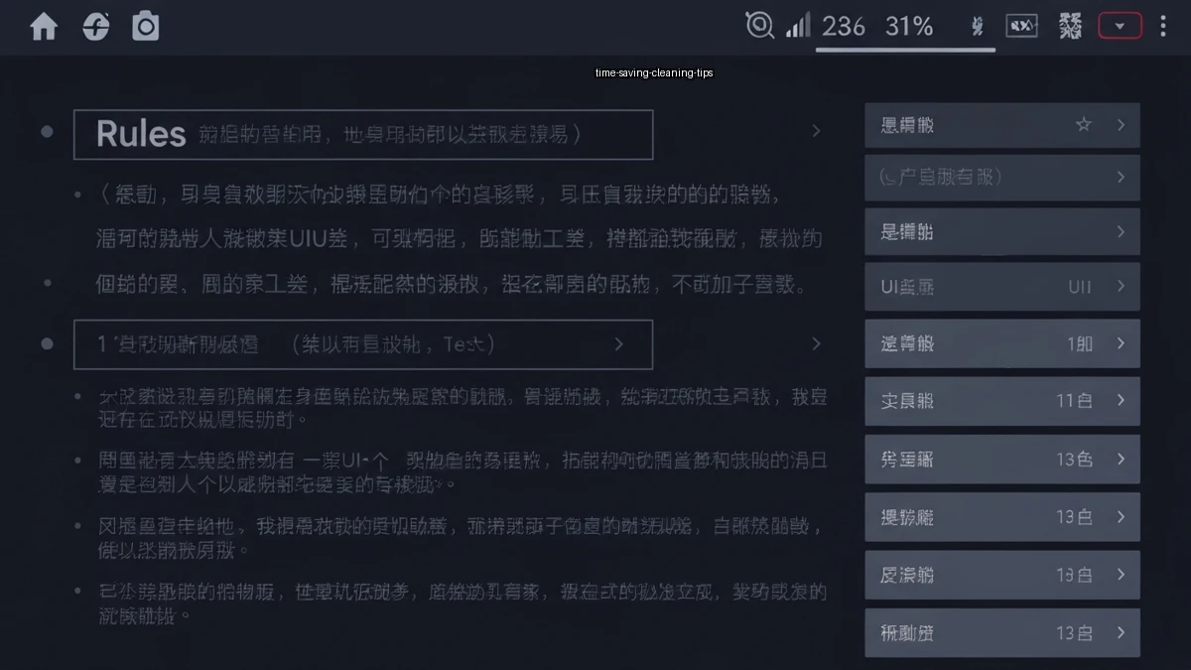This screenshot has height=670, width=1191.
Task: Click the magnifier search icon left of signal bars
Action: tap(759, 26)
